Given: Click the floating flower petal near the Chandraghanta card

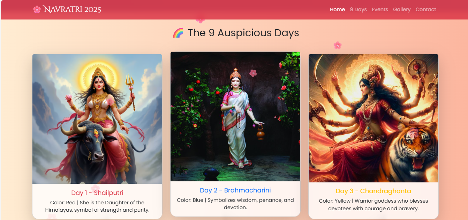Looking at the screenshot, I should 337,45.
